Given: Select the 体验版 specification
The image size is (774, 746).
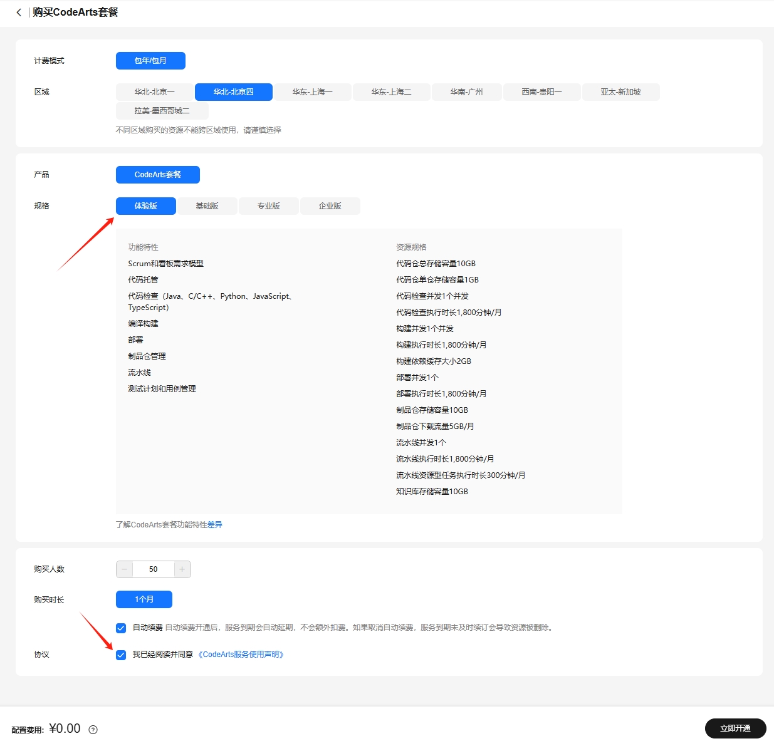Looking at the screenshot, I should click(145, 206).
